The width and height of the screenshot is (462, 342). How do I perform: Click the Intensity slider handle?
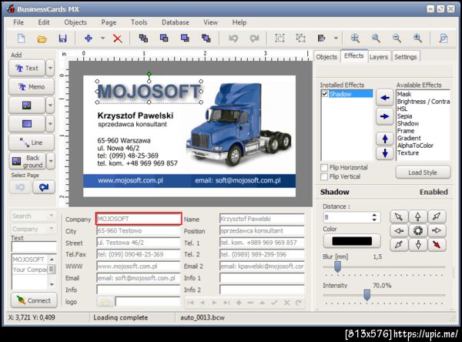pos(367,294)
